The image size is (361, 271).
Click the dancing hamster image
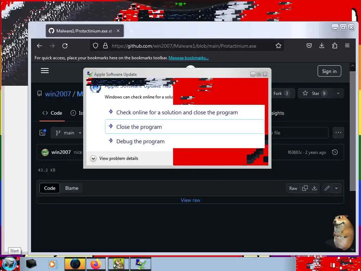(x=343, y=232)
